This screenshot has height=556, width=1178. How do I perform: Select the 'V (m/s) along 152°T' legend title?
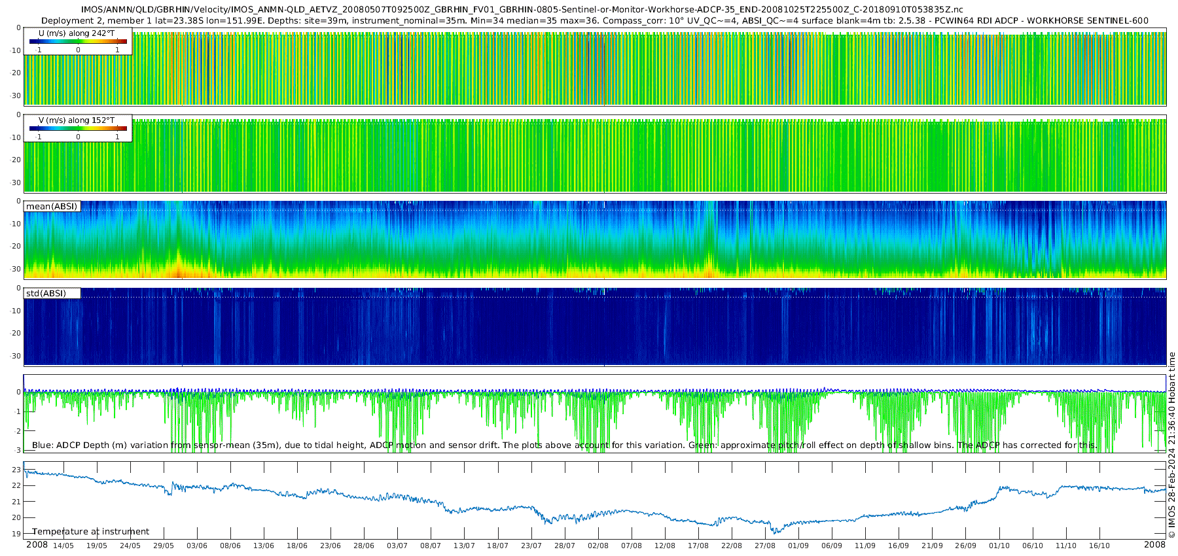click(x=77, y=120)
